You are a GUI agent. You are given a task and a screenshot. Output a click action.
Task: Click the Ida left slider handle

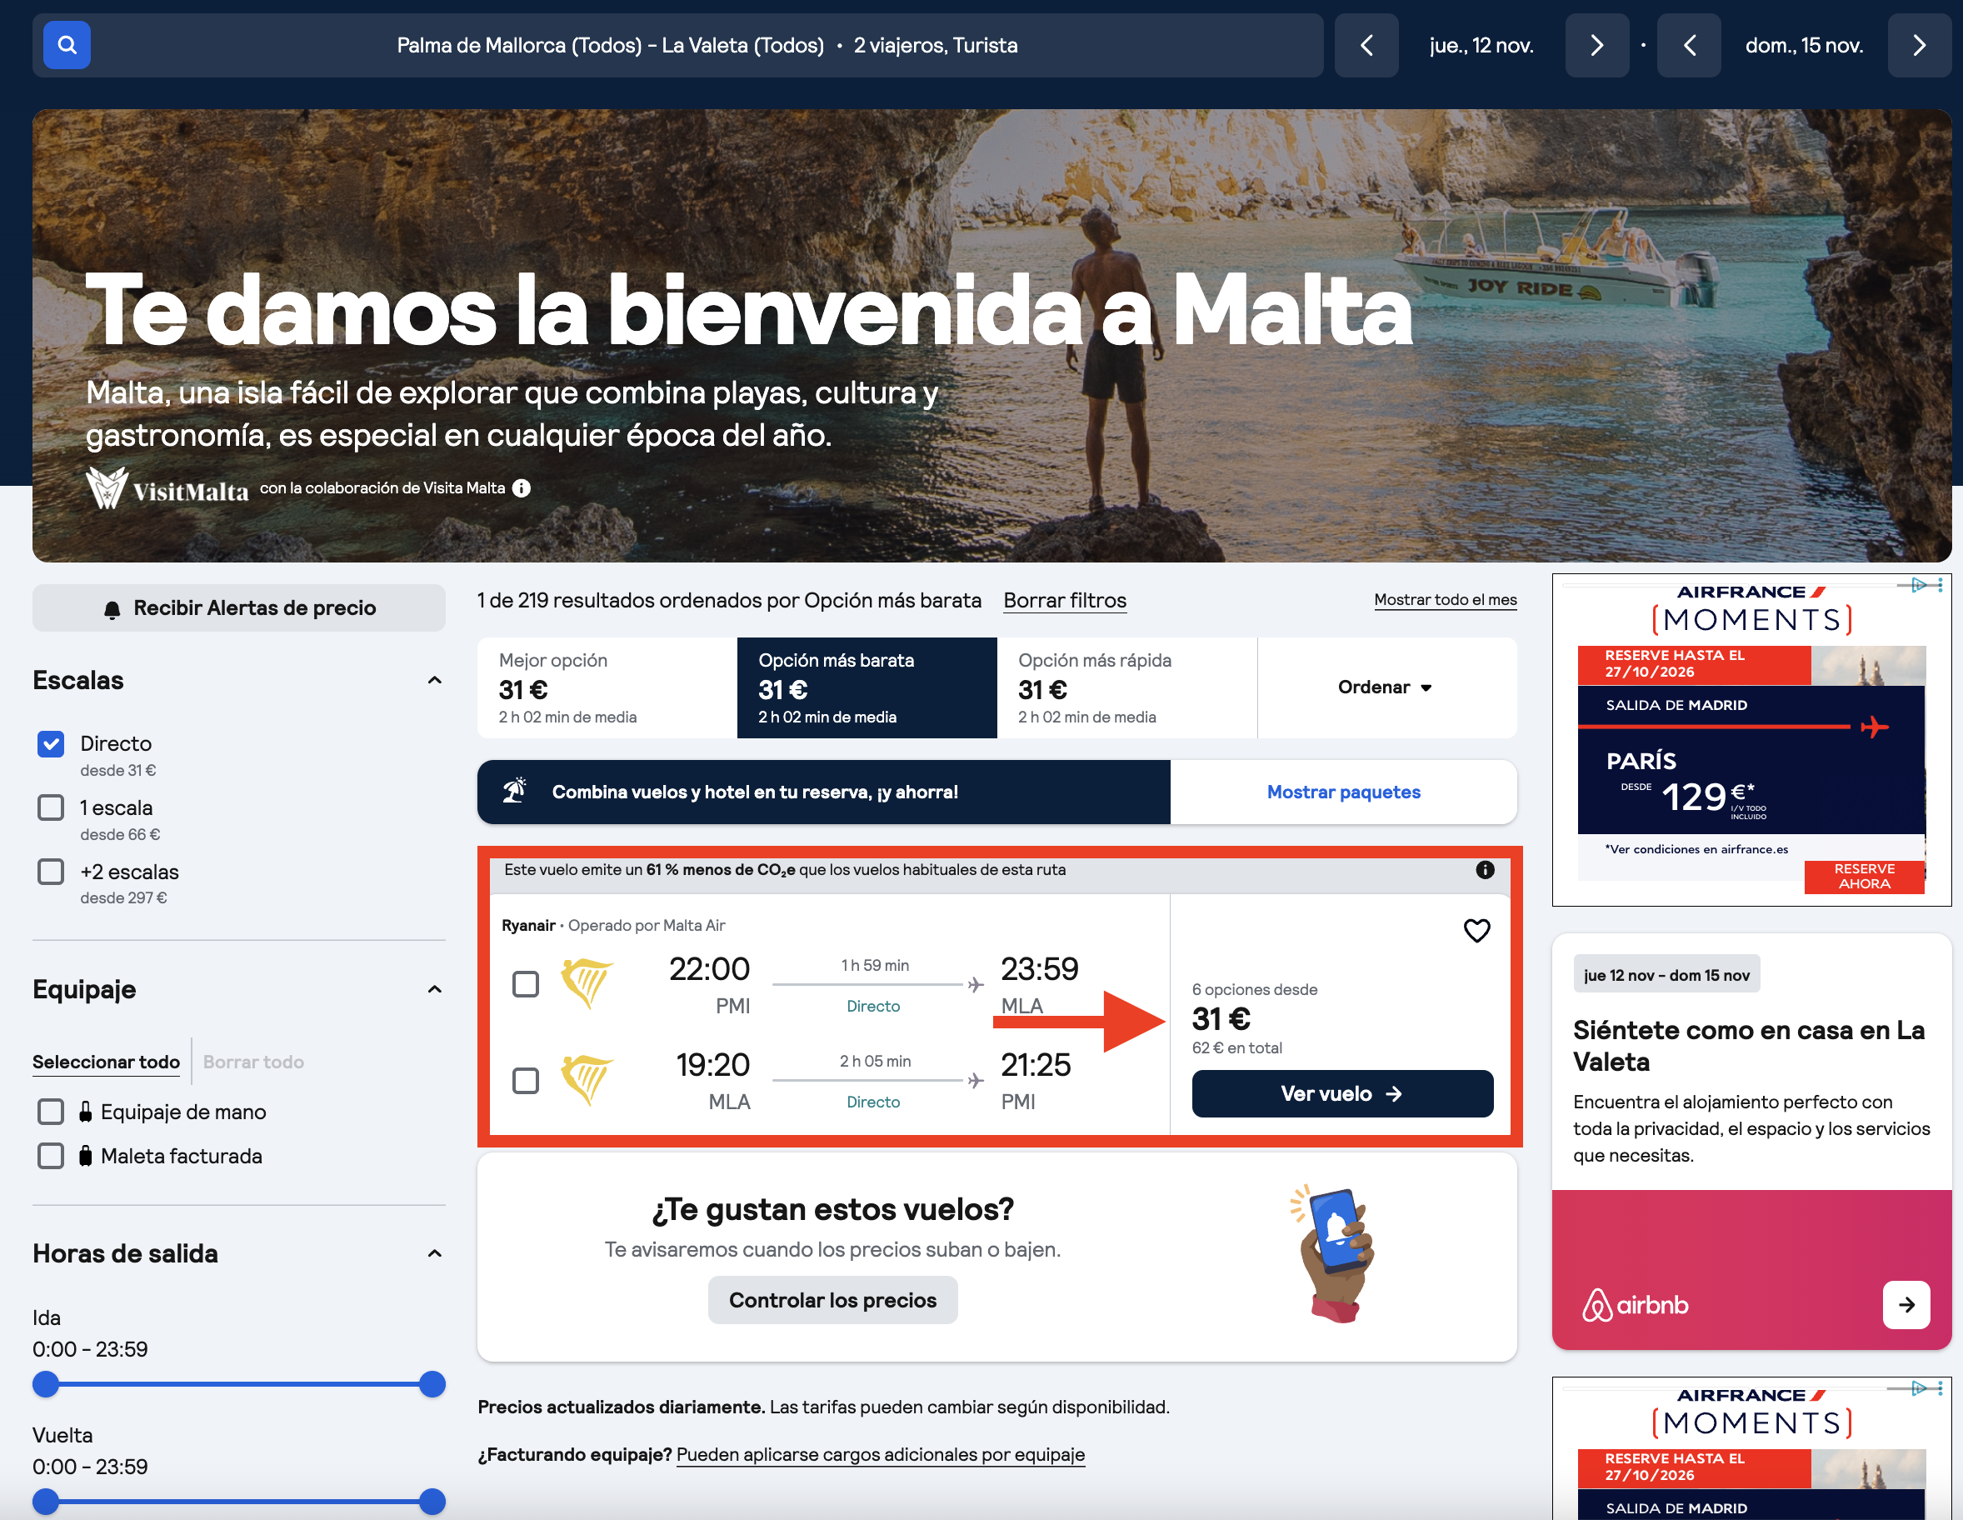tap(46, 1384)
